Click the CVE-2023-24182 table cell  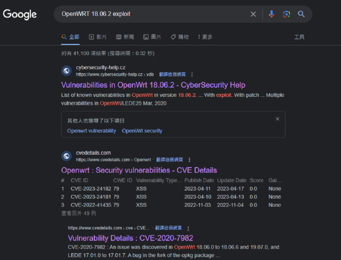[91, 188]
